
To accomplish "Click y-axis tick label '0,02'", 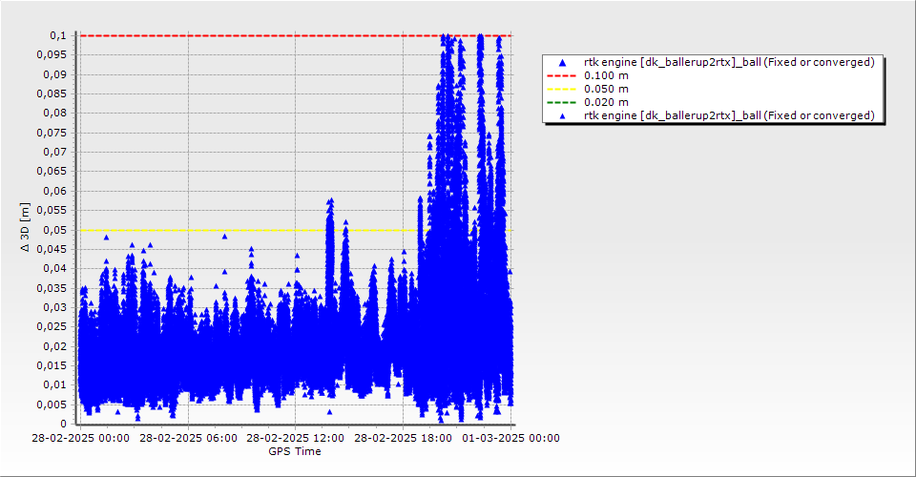I will 55,346.
